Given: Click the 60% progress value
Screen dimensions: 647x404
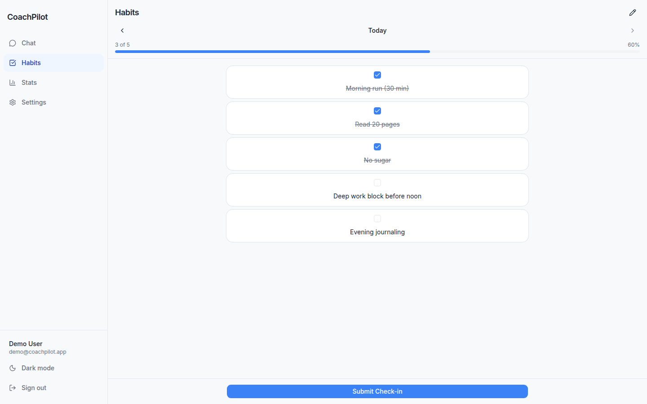Looking at the screenshot, I should click(x=634, y=45).
